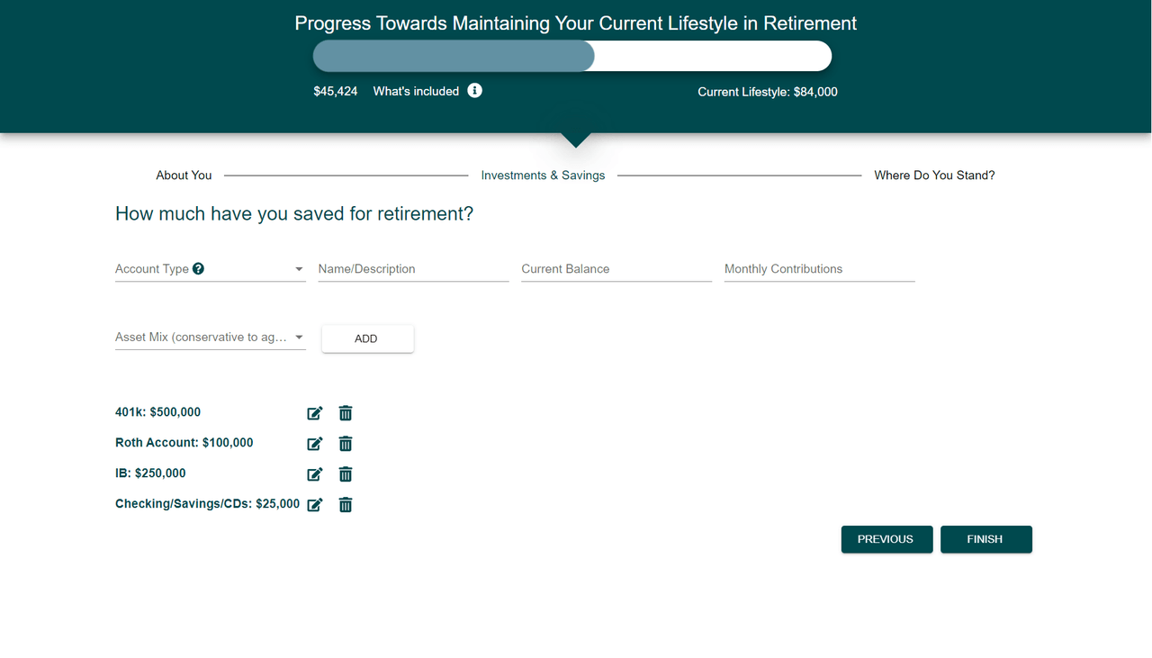Open the Account Type dropdown
Screen dimensions: 1152x658
211,268
